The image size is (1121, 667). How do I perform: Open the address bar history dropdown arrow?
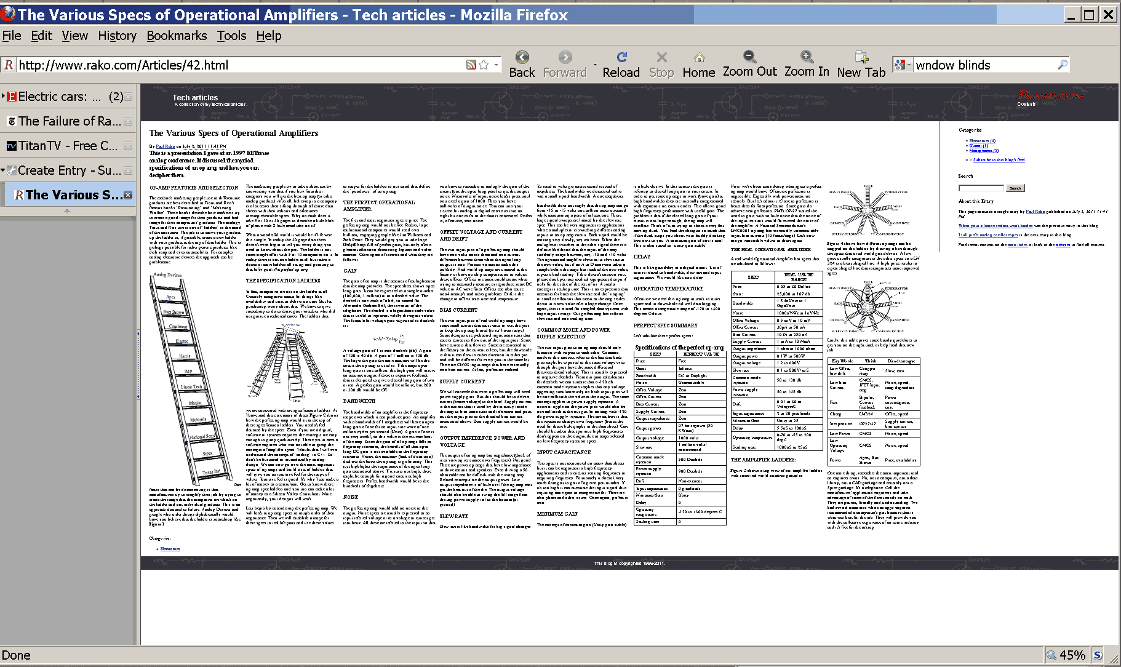click(x=496, y=65)
